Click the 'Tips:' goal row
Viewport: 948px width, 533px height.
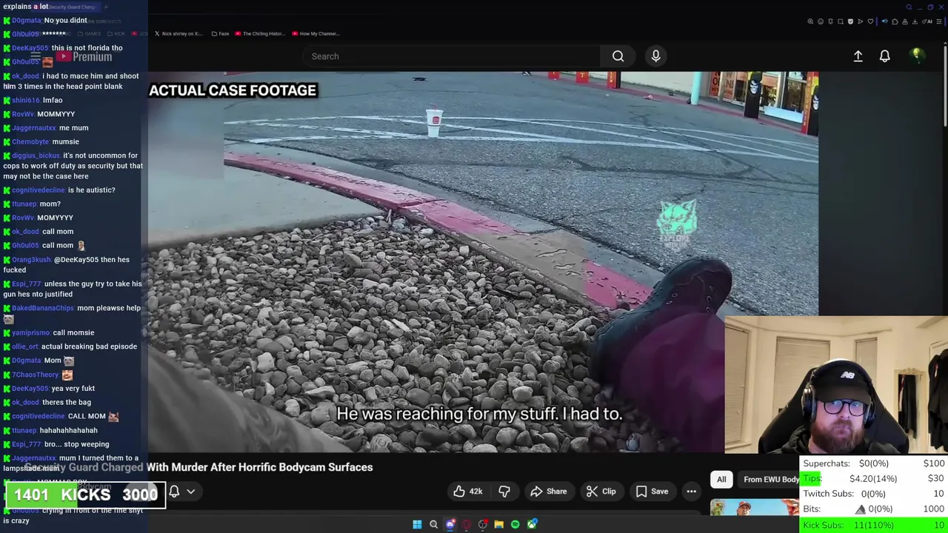tap(874, 478)
